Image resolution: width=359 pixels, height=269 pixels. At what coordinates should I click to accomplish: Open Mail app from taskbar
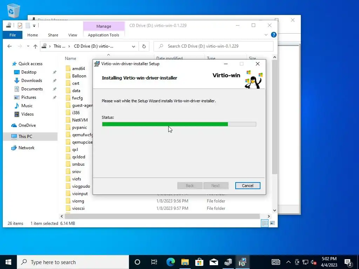click(x=214, y=262)
